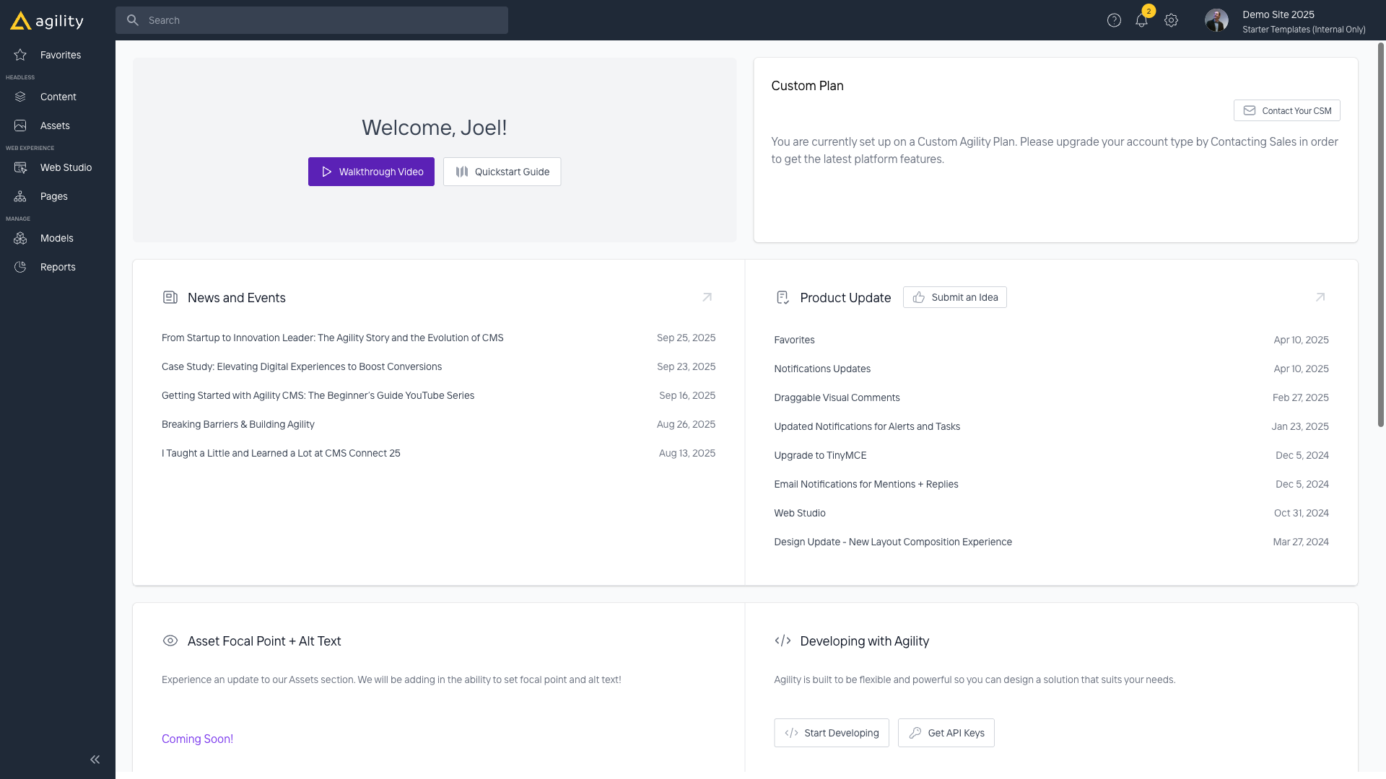This screenshot has width=1386, height=779.
Task: Open Design Update New Layout Composition entry
Action: pyautogui.click(x=893, y=542)
